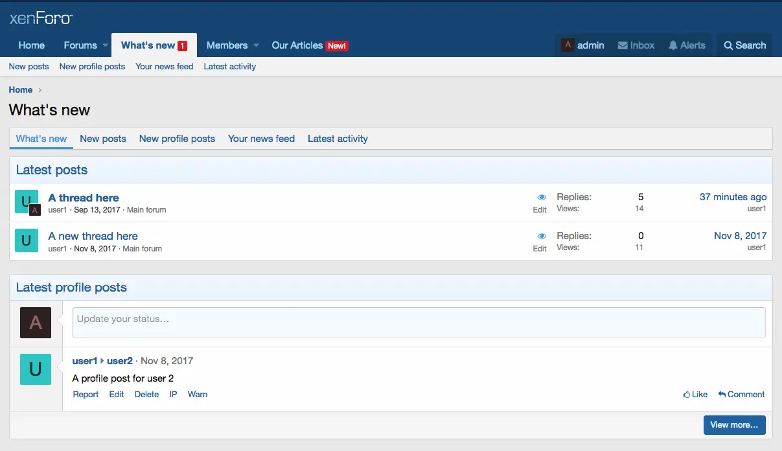Click Home breadcrumb link
Viewport: 782px width, 451px height.
(x=21, y=90)
